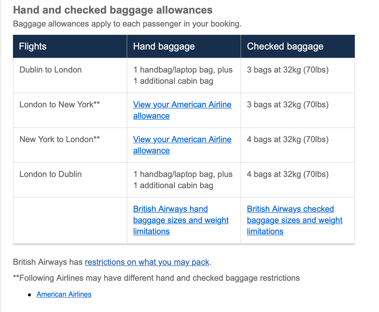The width and height of the screenshot is (379, 312).
Task: Click the American Airlines link in the bullet list
Action: point(64,294)
